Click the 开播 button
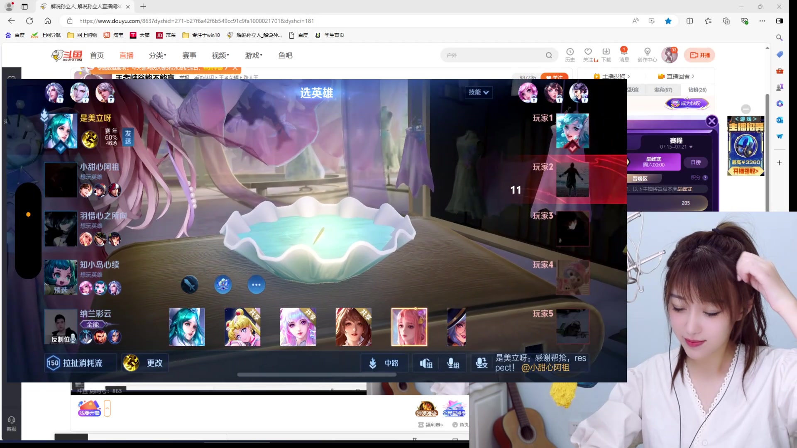The height and width of the screenshot is (448, 797). [699, 55]
